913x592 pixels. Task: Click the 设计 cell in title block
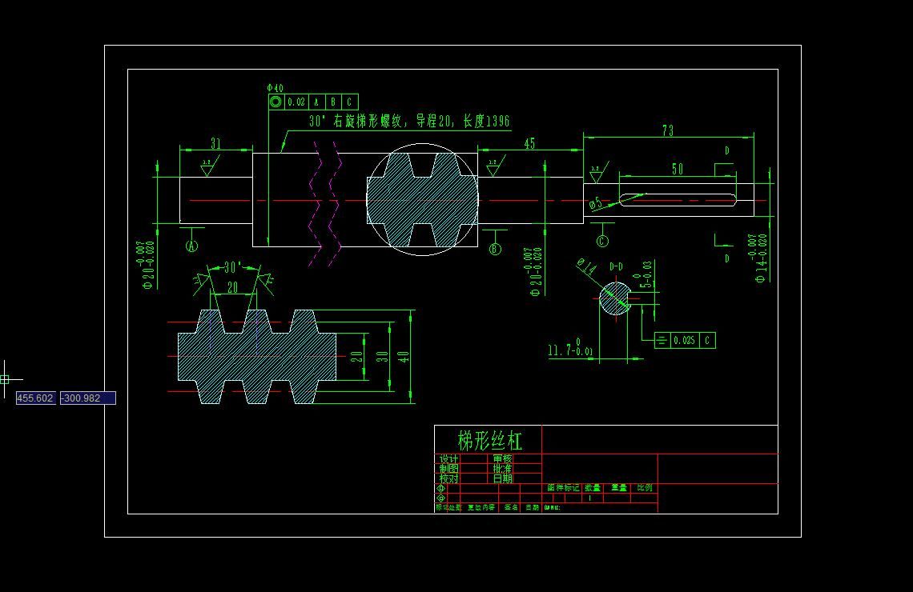coord(448,460)
